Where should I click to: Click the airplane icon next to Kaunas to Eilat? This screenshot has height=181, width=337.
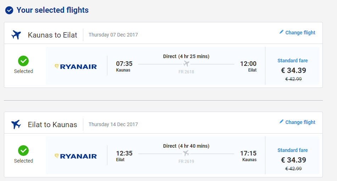tap(16, 35)
